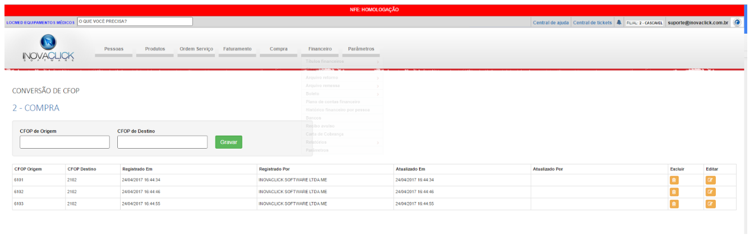The height and width of the screenshot is (239, 754).
Task: Select the Financeiro menu
Action: click(320, 49)
